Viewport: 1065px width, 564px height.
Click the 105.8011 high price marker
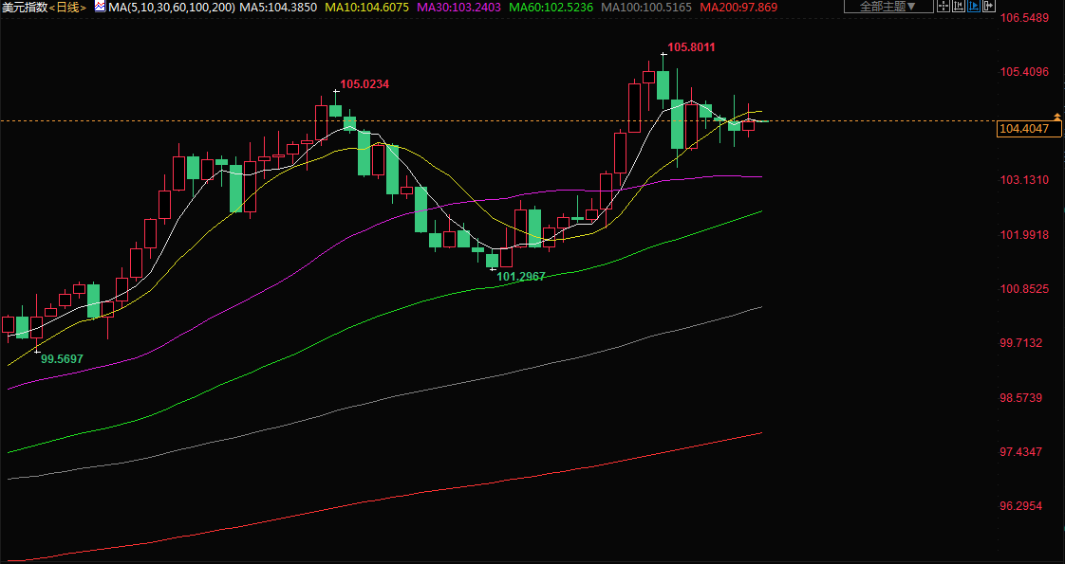691,46
